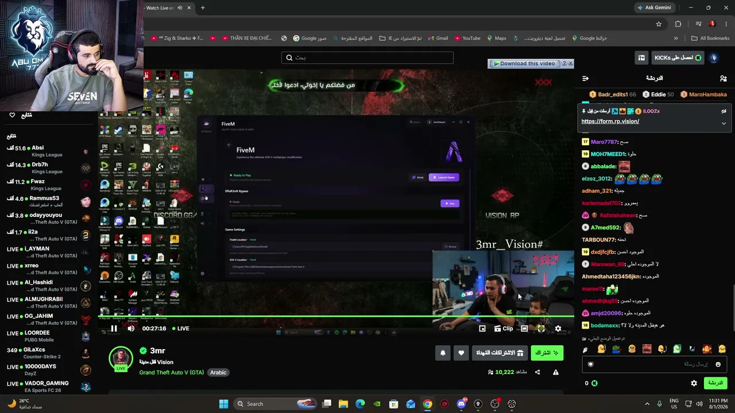The width and height of the screenshot is (735, 413).
Task: Open the 3mr channel avatar
Action: tap(121, 358)
